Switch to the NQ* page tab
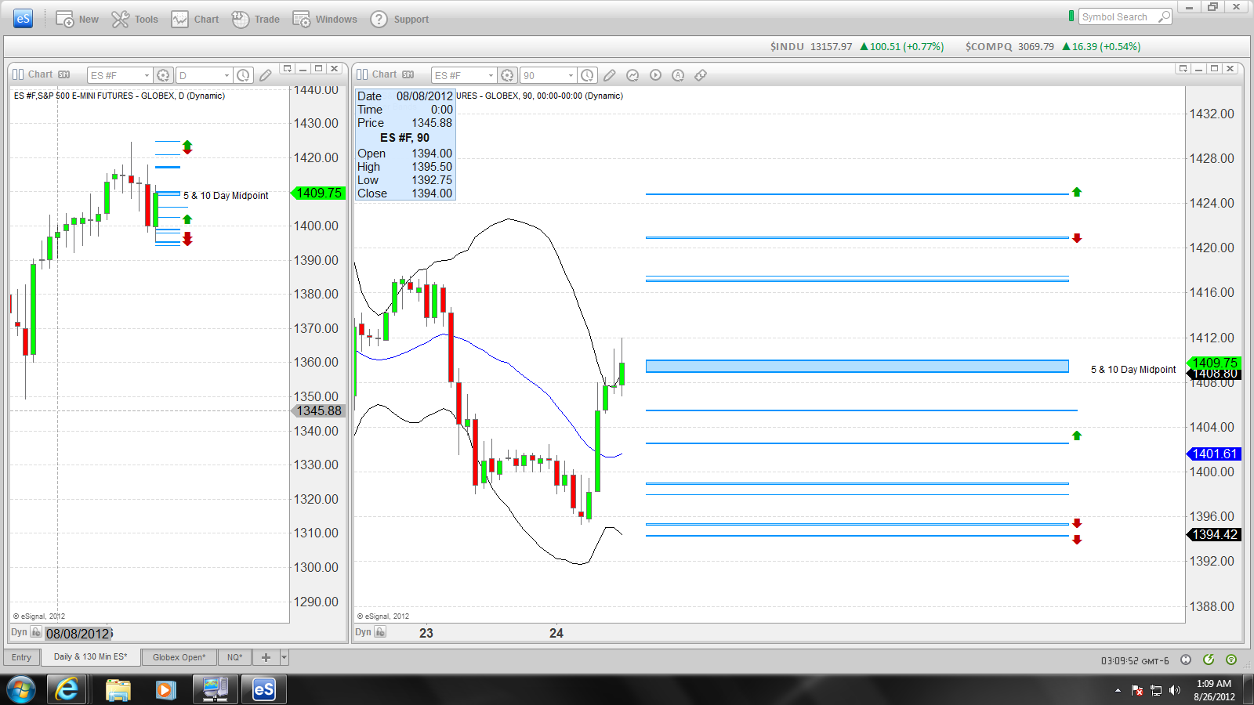This screenshot has height=705, width=1254. click(x=235, y=657)
